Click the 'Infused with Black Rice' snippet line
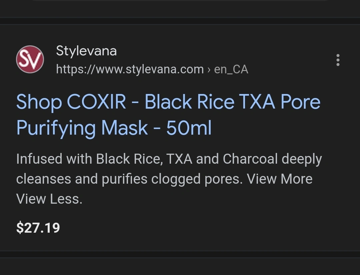Screen dimensions: 360x275 click(x=89, y=159)
